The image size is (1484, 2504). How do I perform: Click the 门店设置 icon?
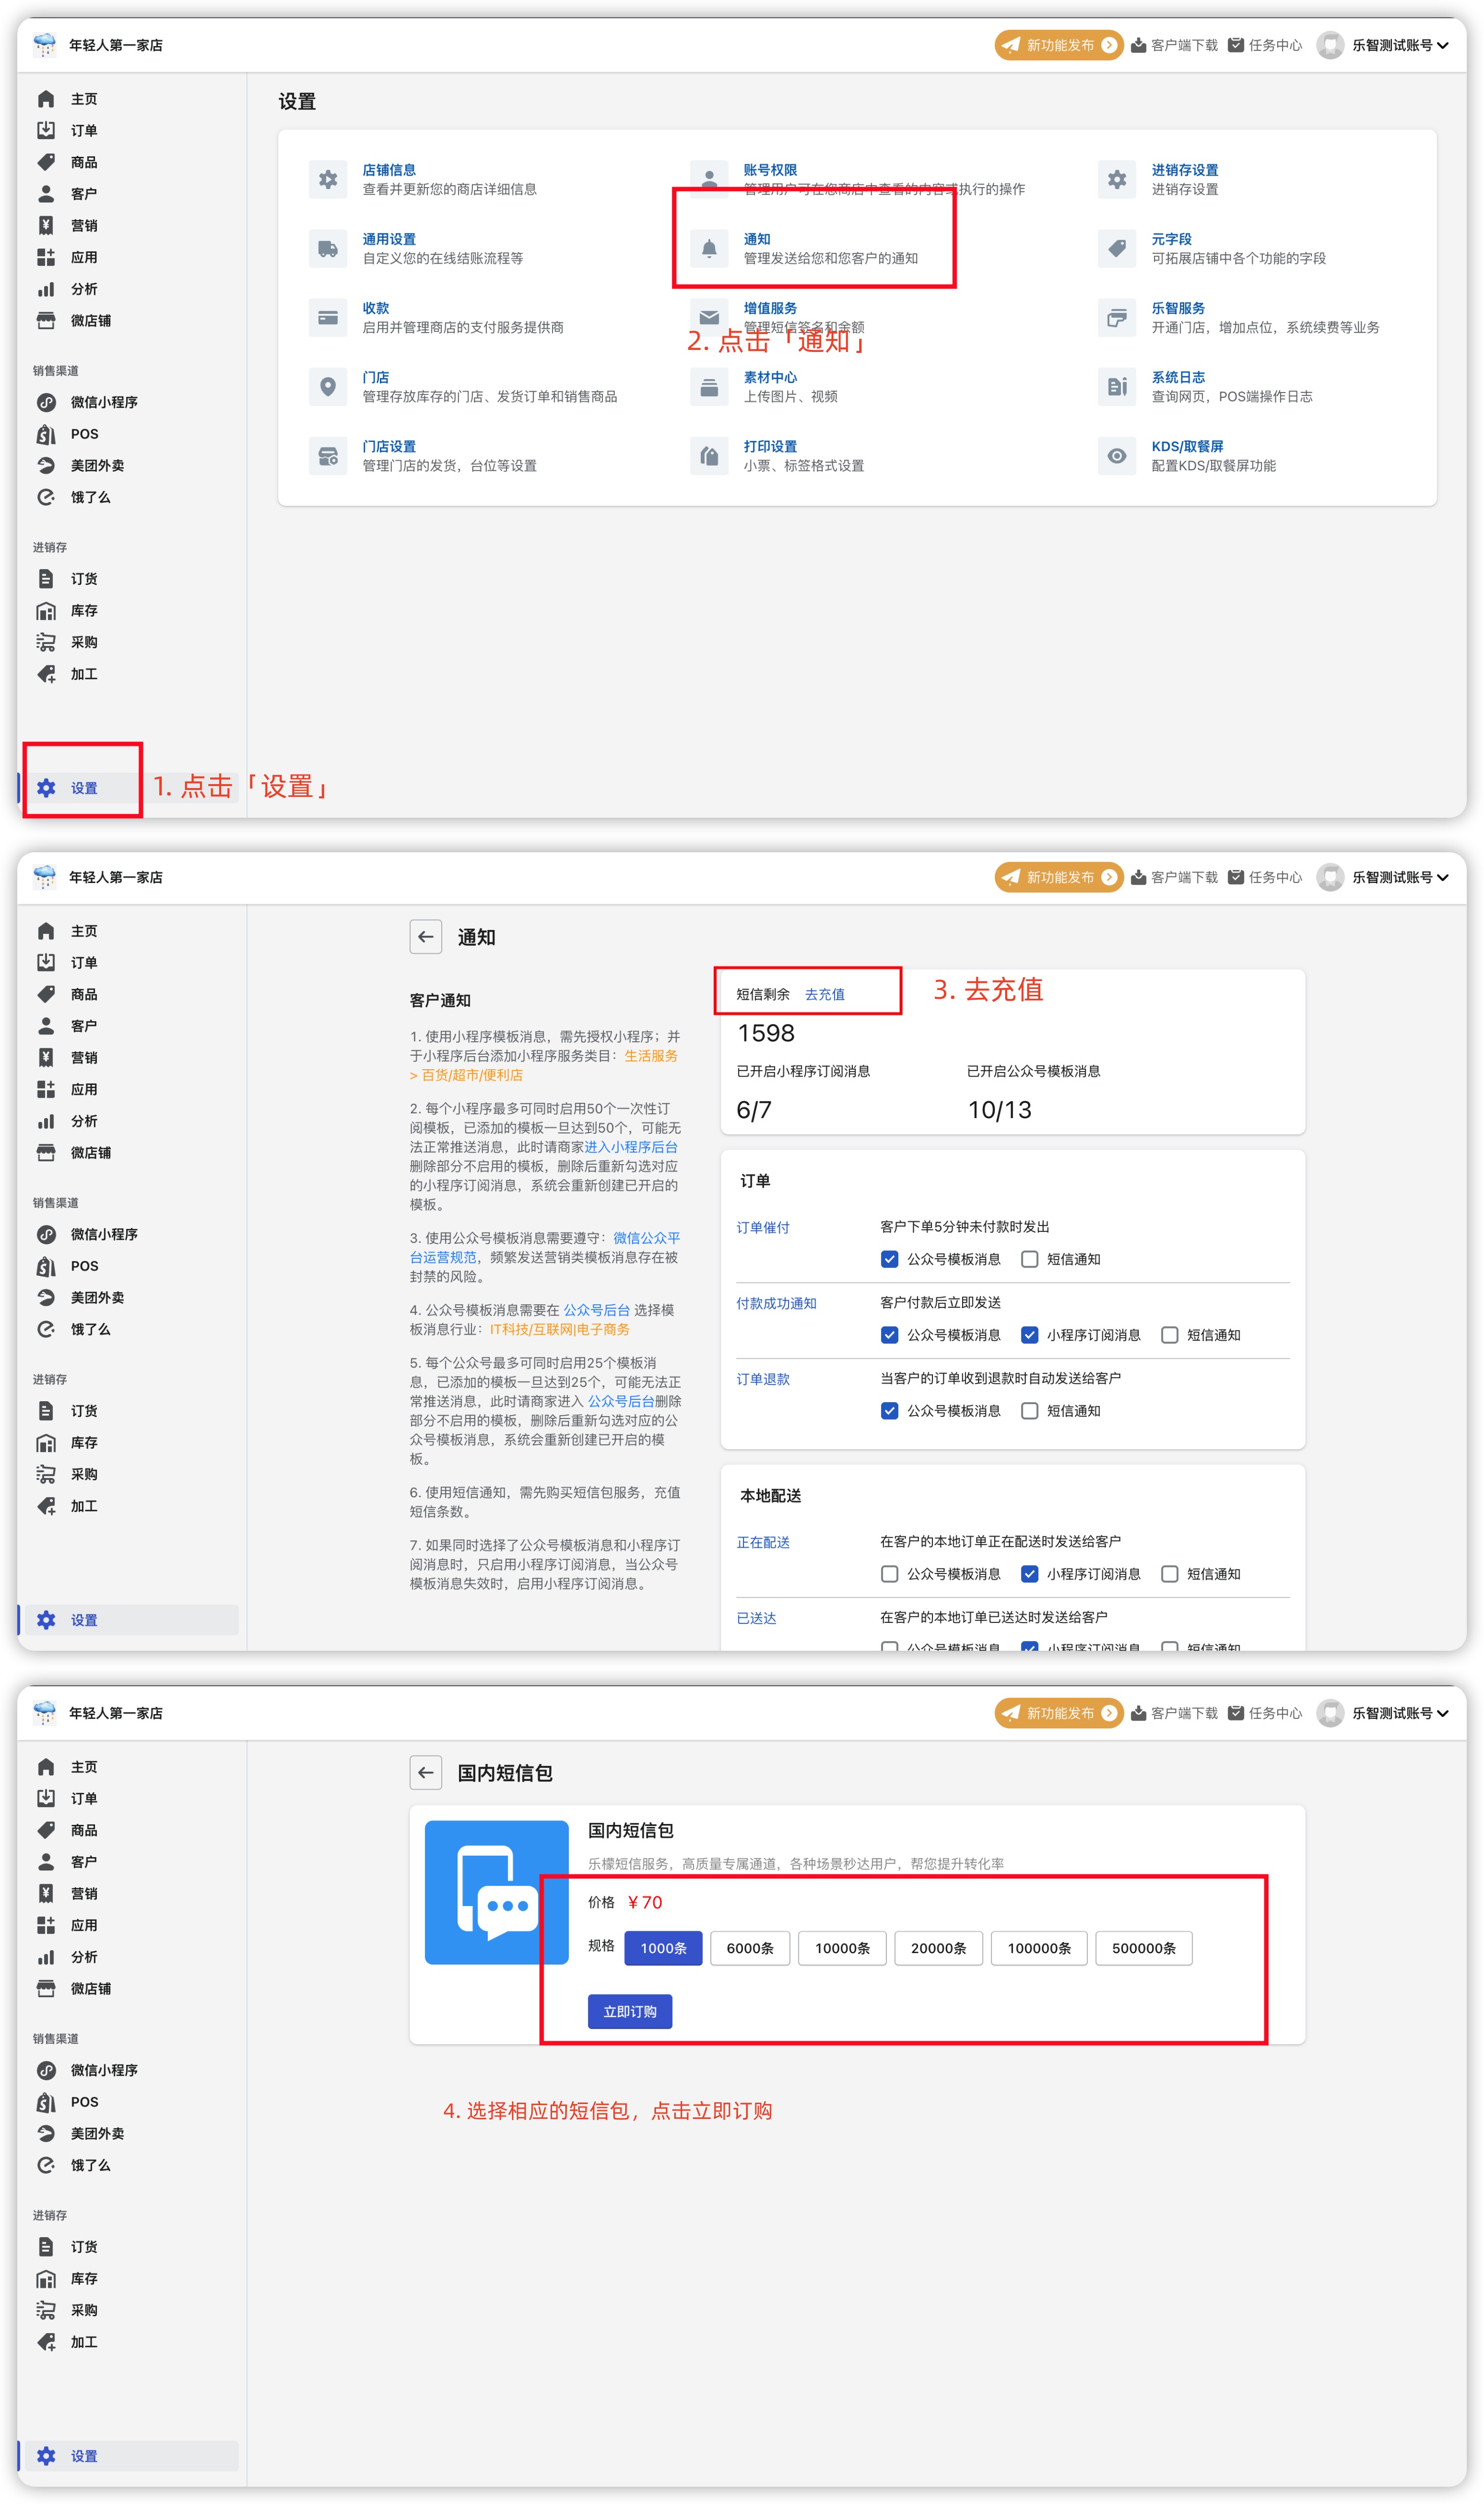[x=328, y=455]
